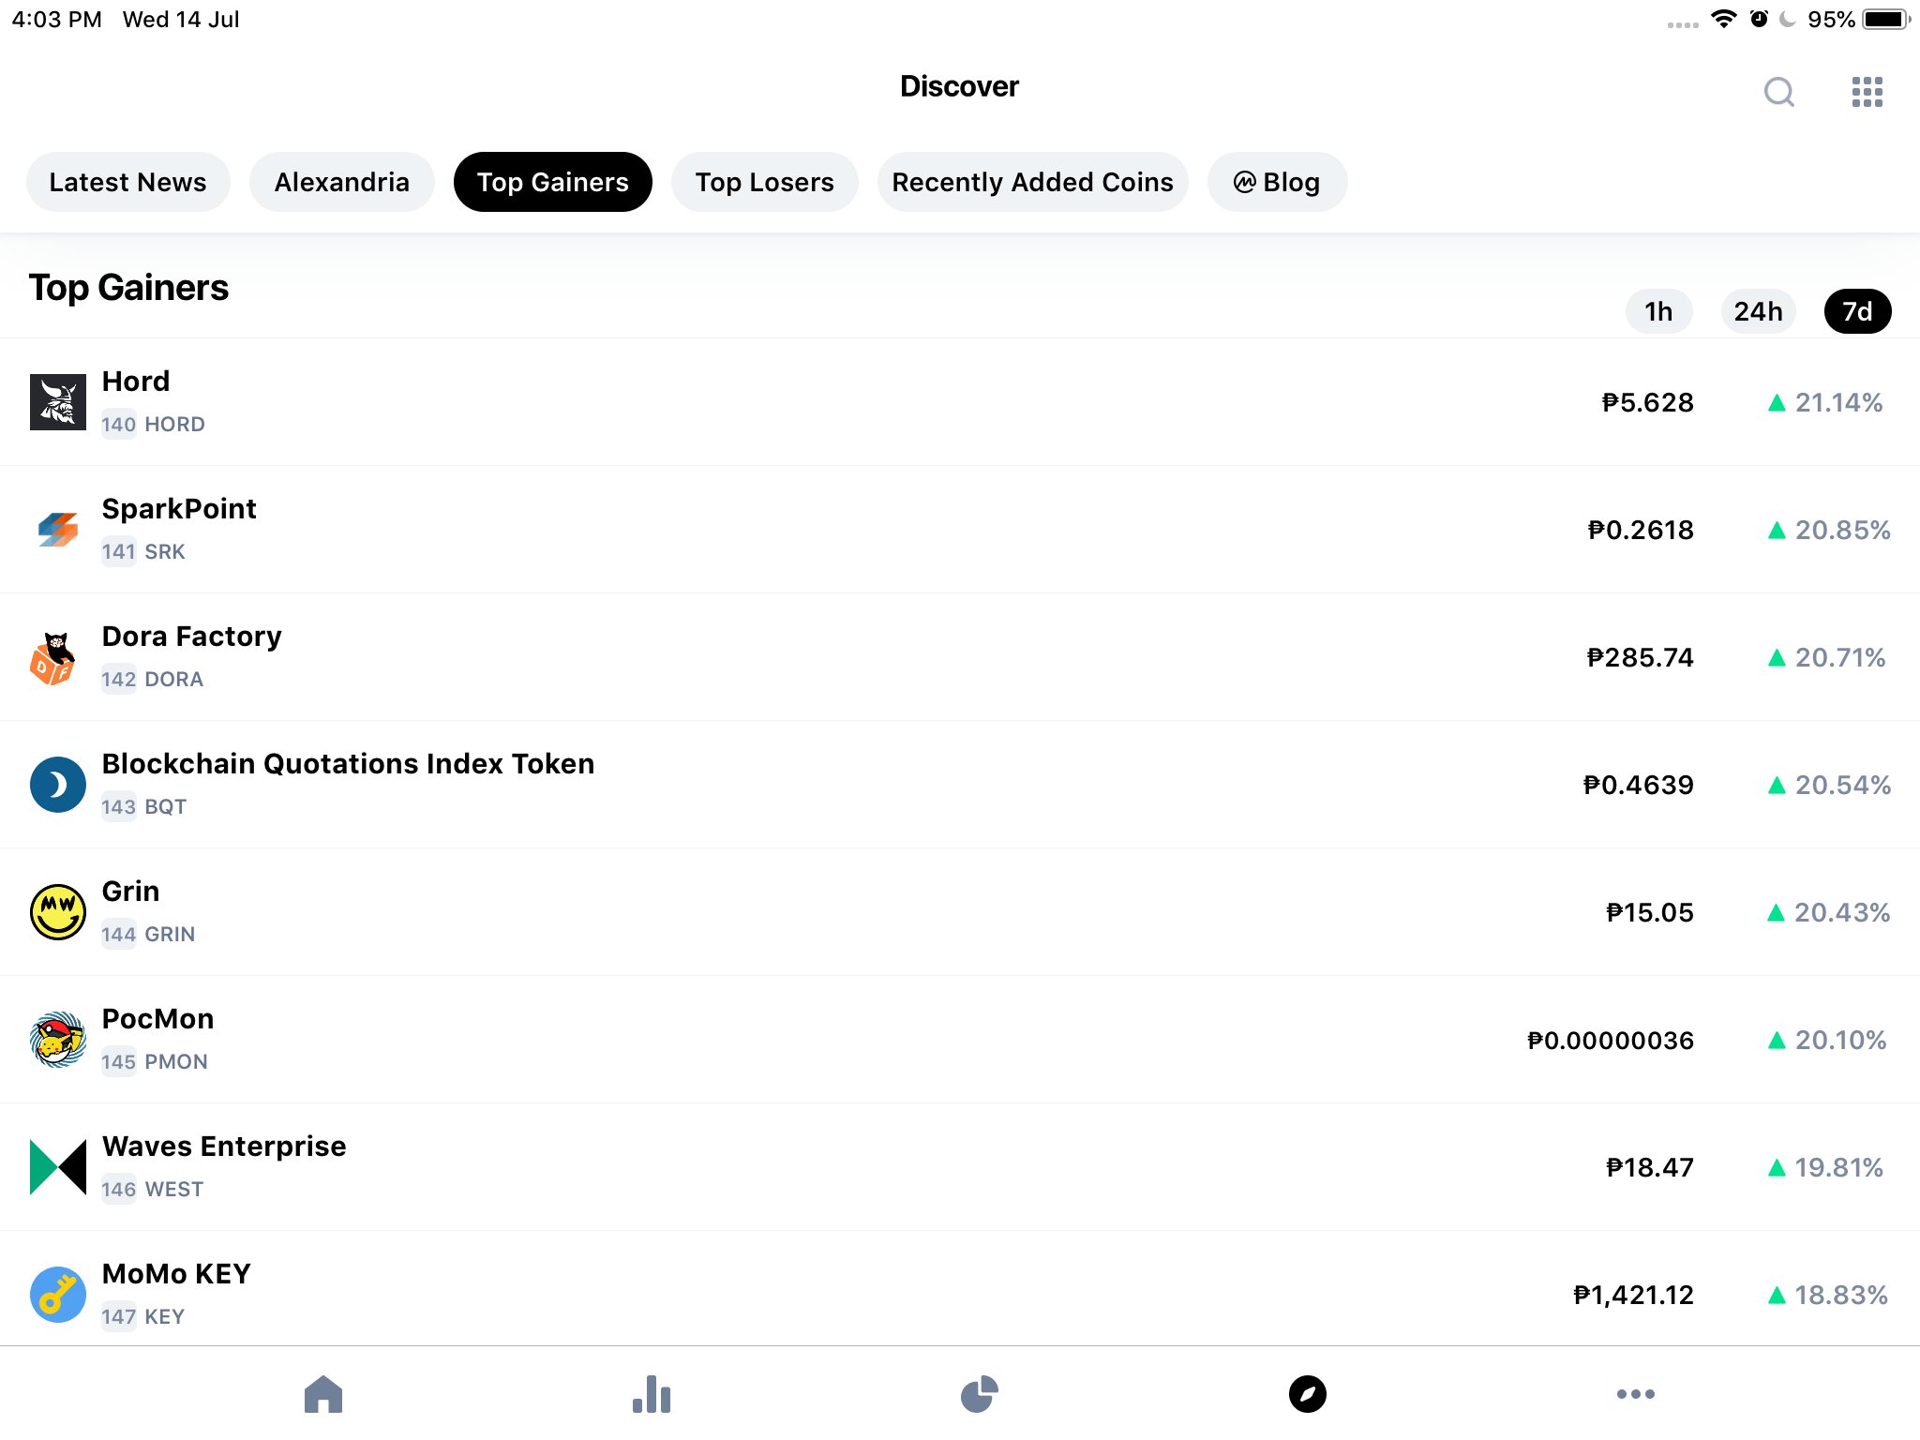
Task: Select the Top Gainers tab
Action: (x=552, y=182)
